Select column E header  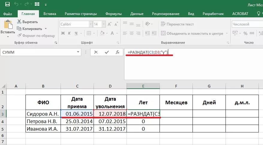pyautogui.click(x=143, y=86)
